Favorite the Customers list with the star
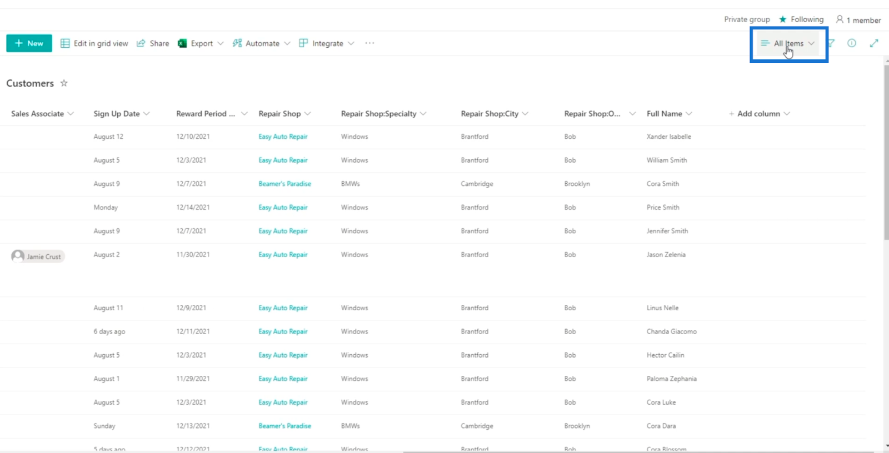Image resolution: width=889 pixels, height=453 pixels. click(64, 83)
